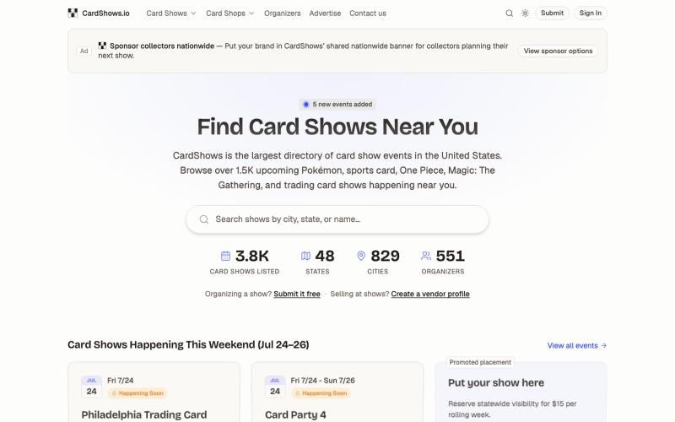The height and width of the screenshot is (422, 675).
Task: Click the 'CARD SHOWS LISTED' stat label
Action: tap(245, 271)
